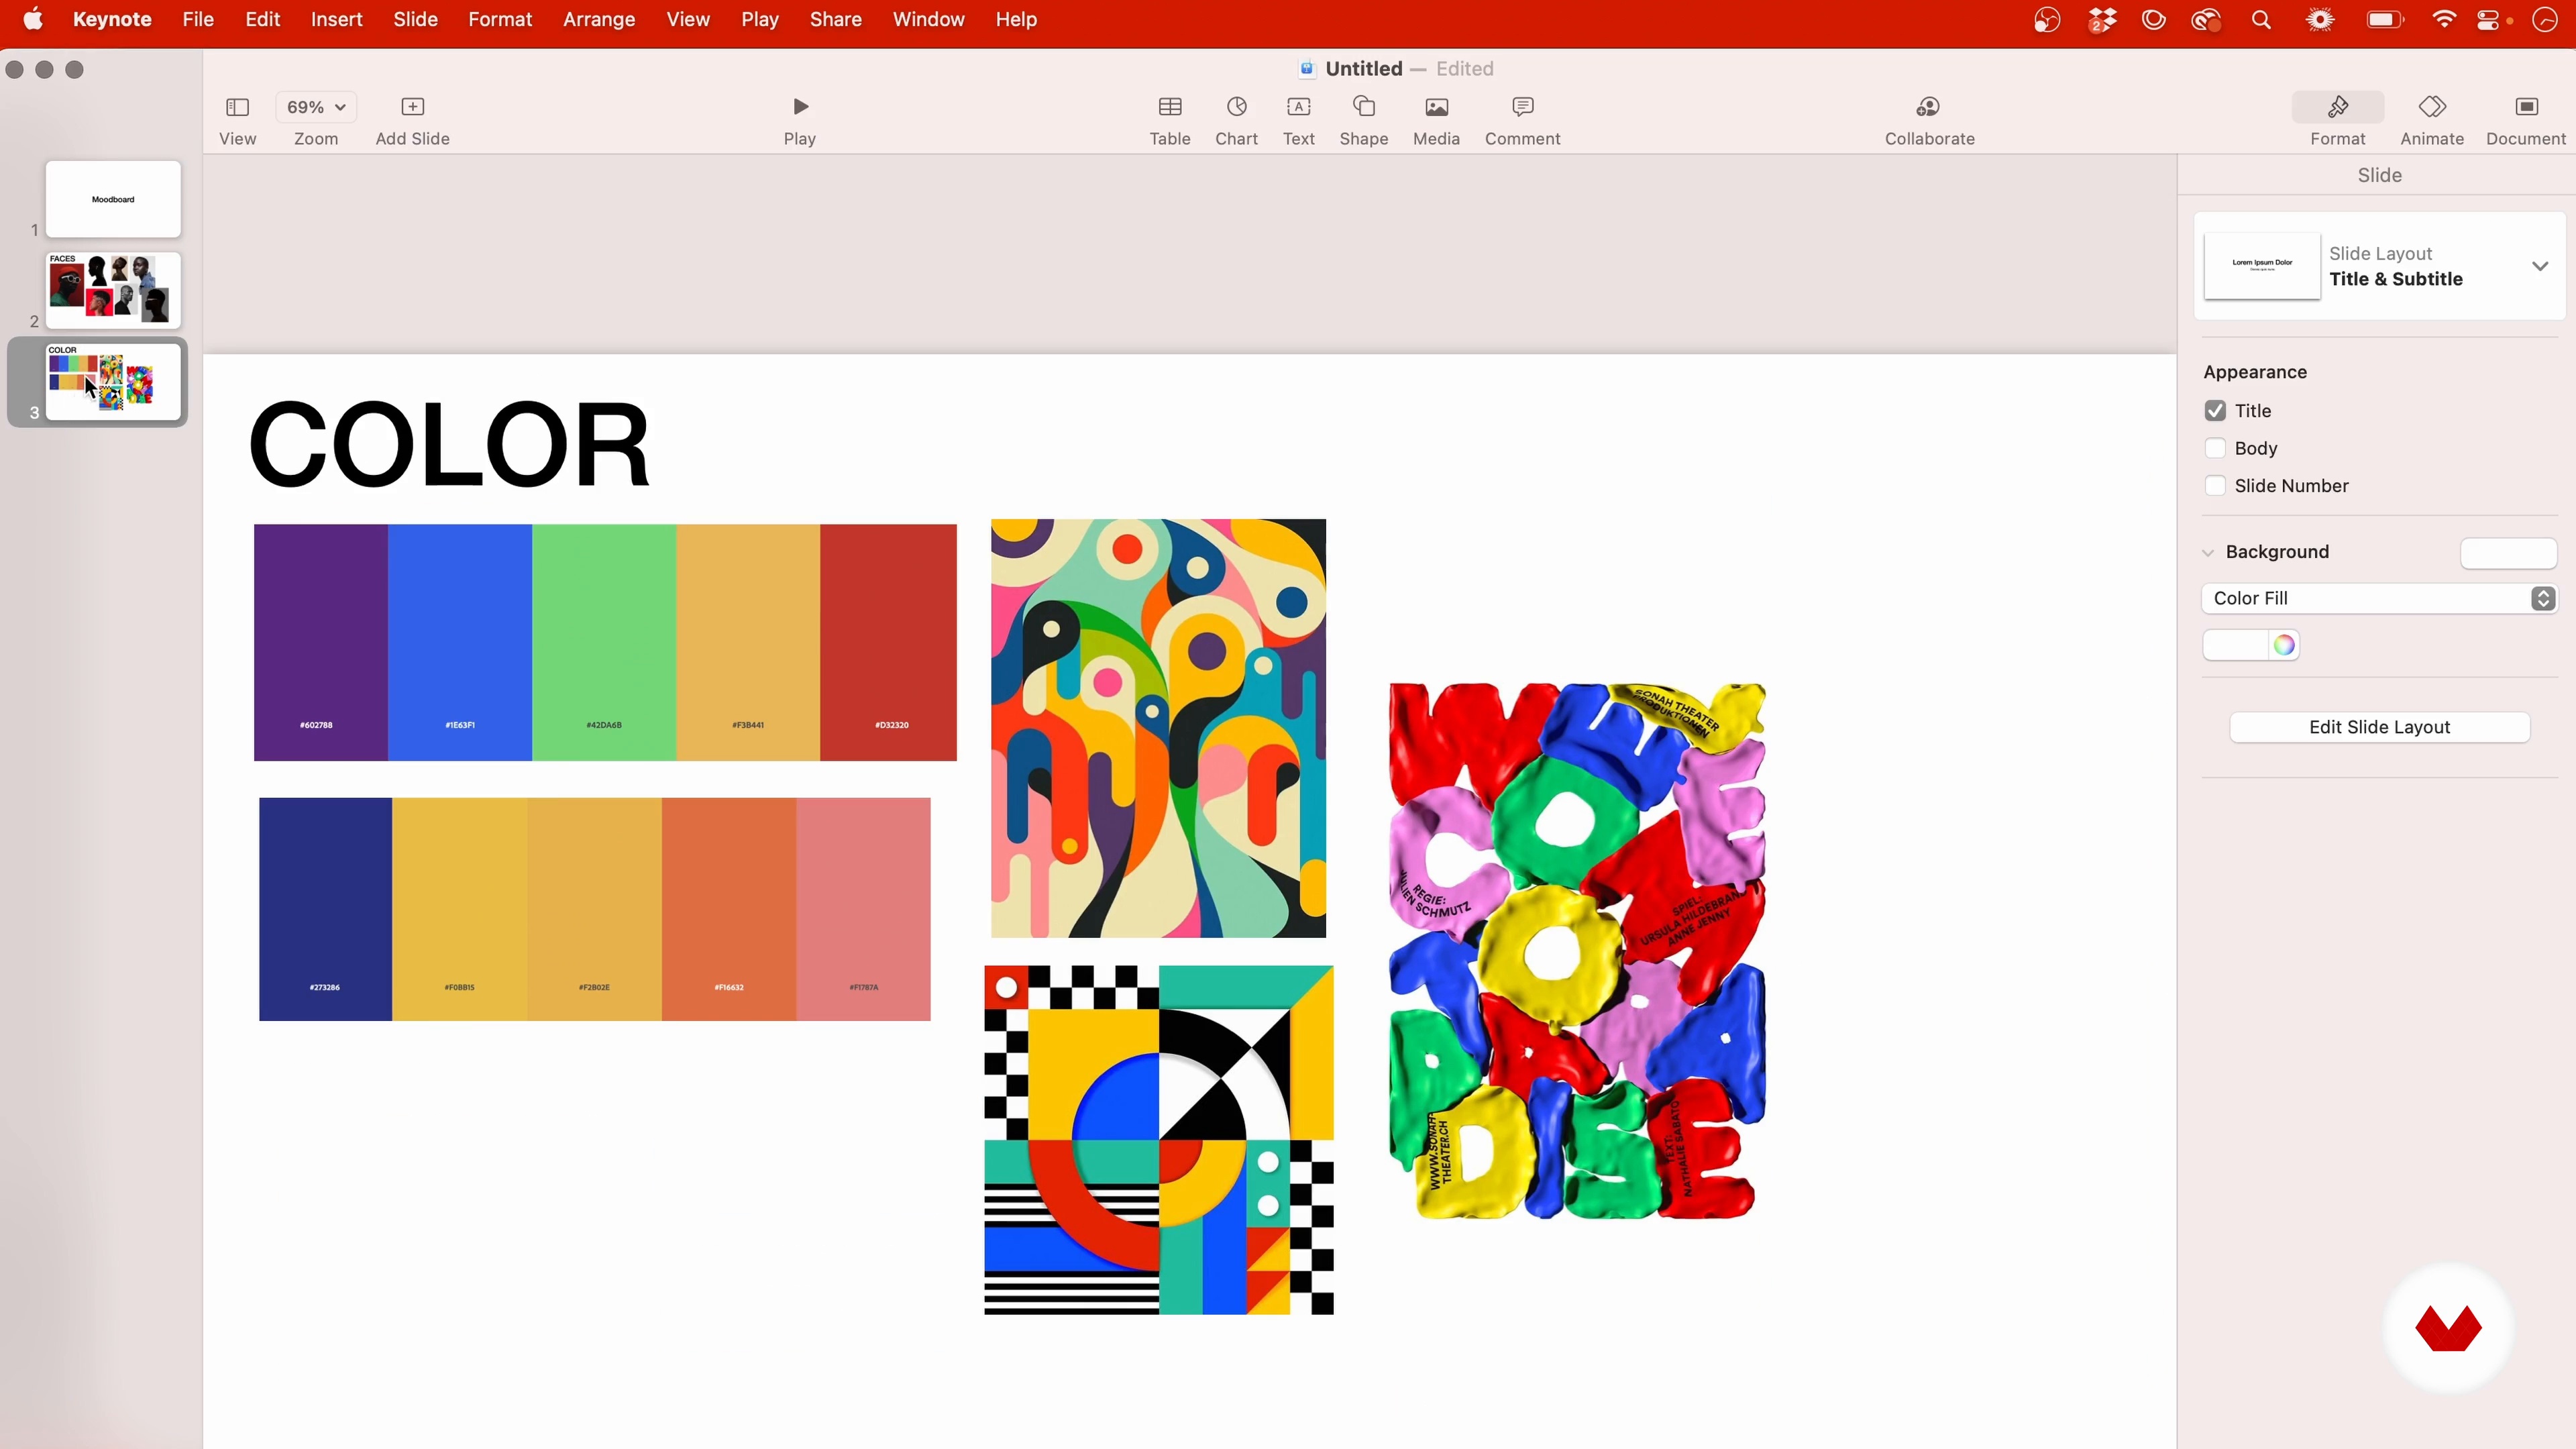
Task: Enable the Slide Number checkbox
Action: click(2215, 486)
